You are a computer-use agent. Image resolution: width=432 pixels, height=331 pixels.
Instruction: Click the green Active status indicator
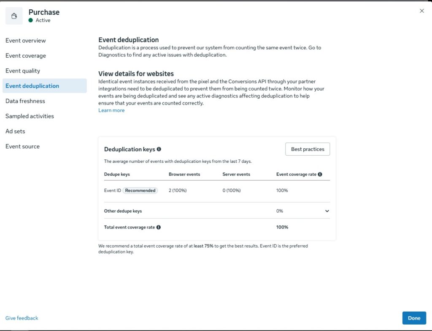coord(30,20)
